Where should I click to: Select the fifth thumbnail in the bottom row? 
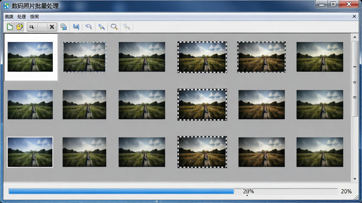point(262,152)
